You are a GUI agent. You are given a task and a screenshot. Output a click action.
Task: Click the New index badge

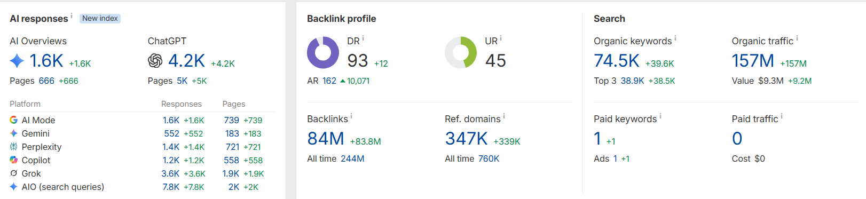100,18
